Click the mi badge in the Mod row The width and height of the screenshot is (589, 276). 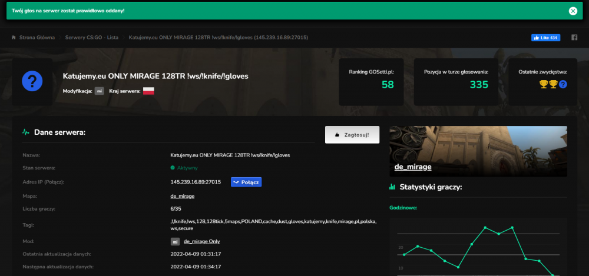pos(175,241)
